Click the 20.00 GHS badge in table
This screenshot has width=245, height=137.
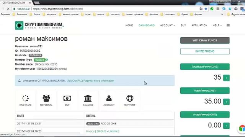tap(93, 123)
